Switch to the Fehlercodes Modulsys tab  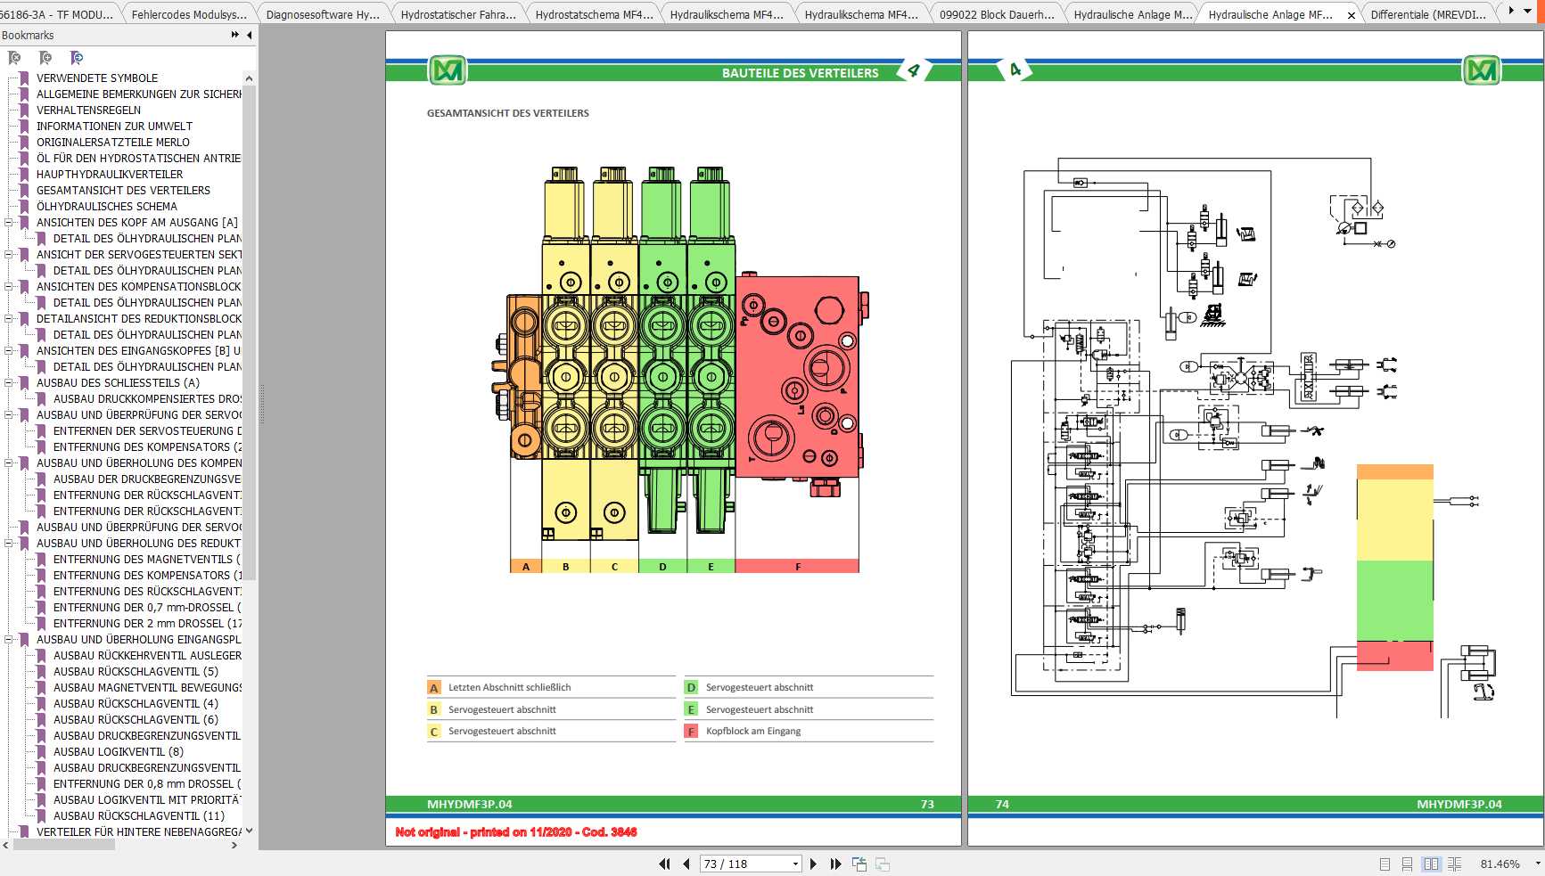tap(188, 14)
